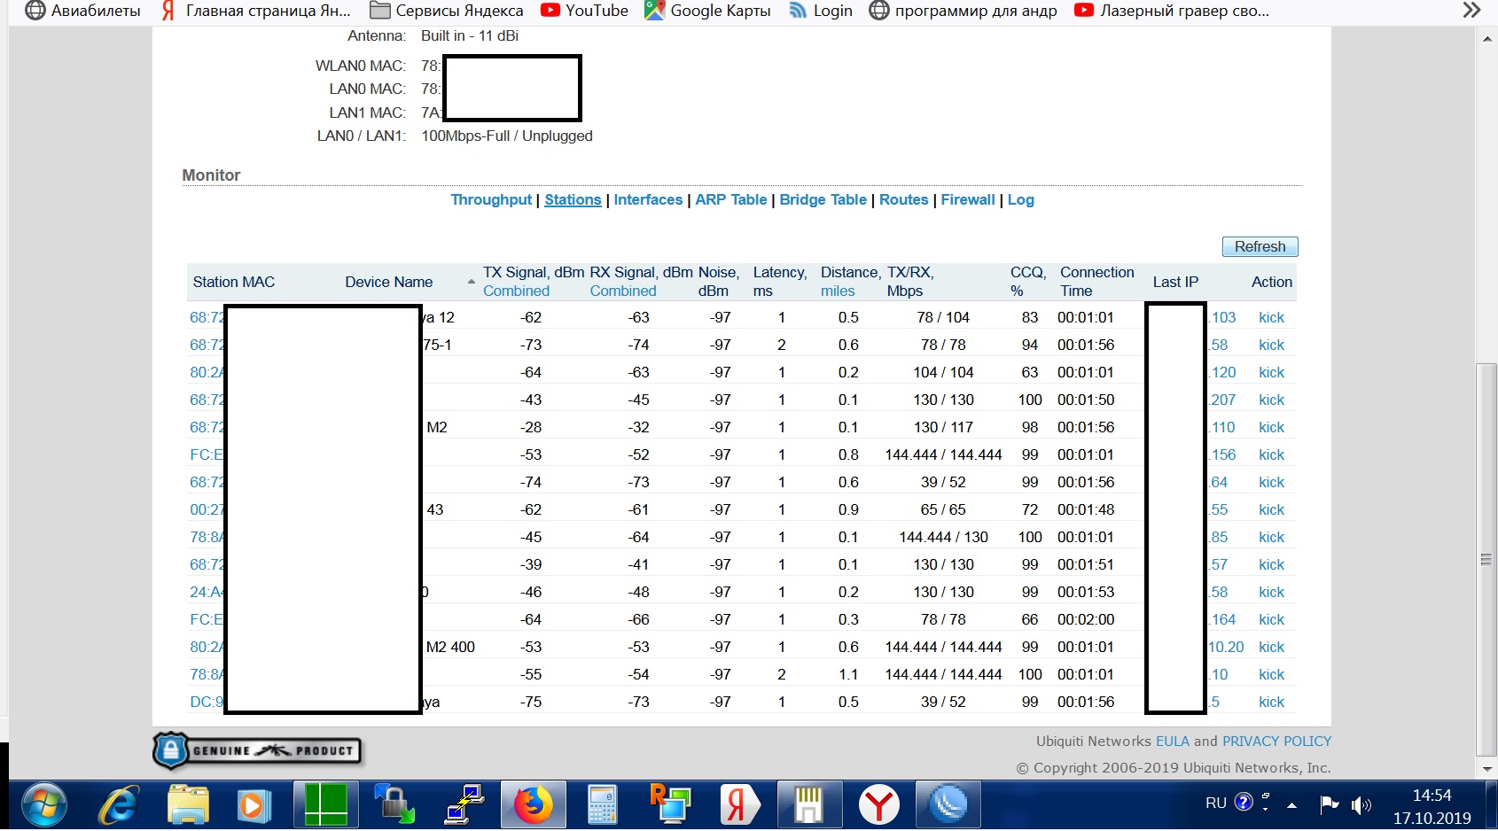Viewport: 1498px width, 831px height.
Task: Show hidden system tray icons
Action: coord(1291,804)
